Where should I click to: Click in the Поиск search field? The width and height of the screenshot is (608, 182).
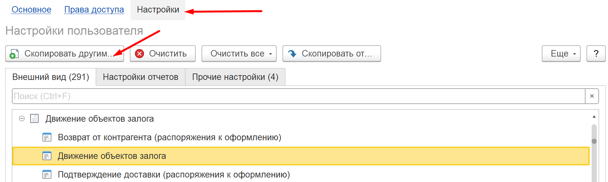point(298,96)
